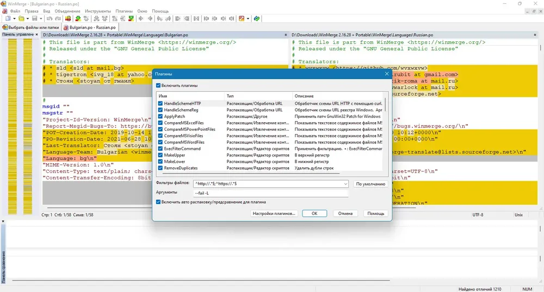This screenshot has height=292, width=544.
Task: Uncheck the HandleSchemeReg plugin checkbox
Action: (x=160, y=110)
